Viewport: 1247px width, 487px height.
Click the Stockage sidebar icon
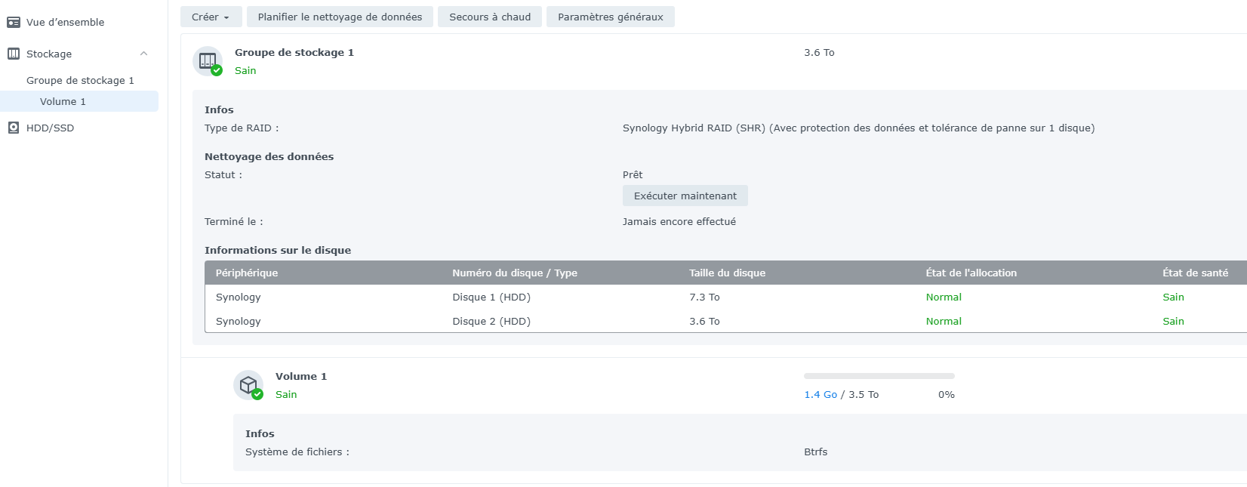click(x=14, y=54)
